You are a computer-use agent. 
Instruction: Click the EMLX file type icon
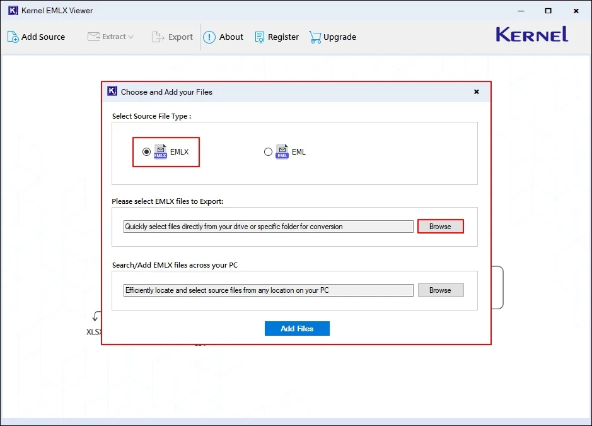[x=160, y=151]
